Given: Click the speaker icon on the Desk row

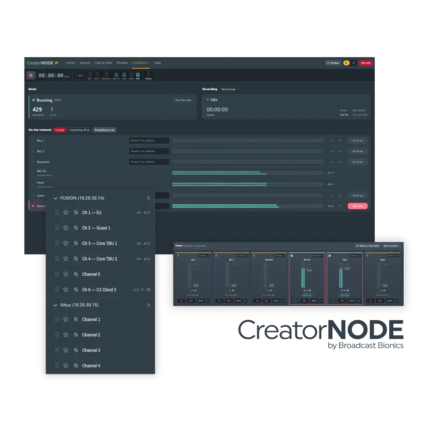Looking at the screenshot, I should pyautogui.click(x=340, y=206).
